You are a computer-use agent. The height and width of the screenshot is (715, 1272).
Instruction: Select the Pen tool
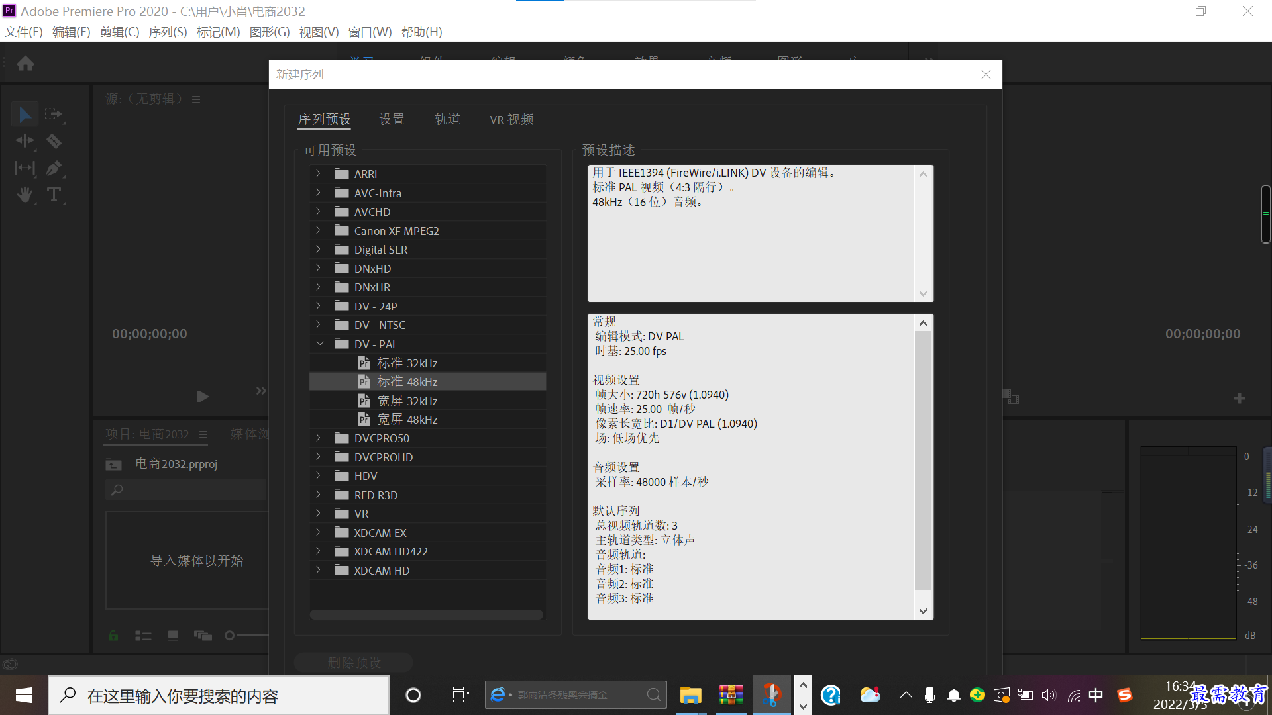click(x=54, y=168)
